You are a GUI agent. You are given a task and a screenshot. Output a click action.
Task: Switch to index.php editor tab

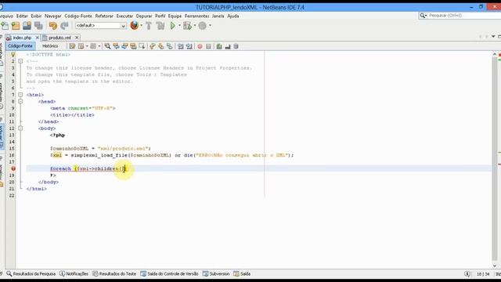pyautogui.click(x=22, y=38)
